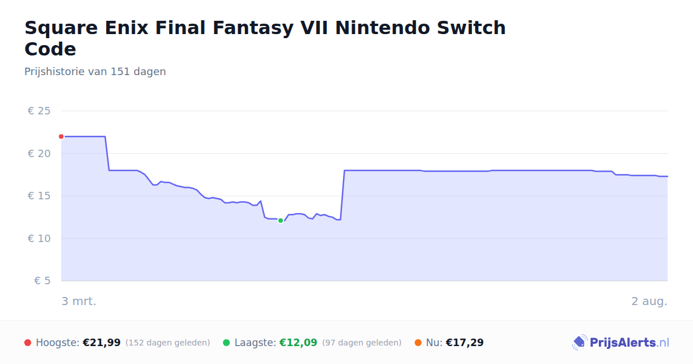The height and width of the screenshot is (364, 693).
Task: Click the Prijshistorie van 151 dagen subtitle
Action: (x=95, y=72)
